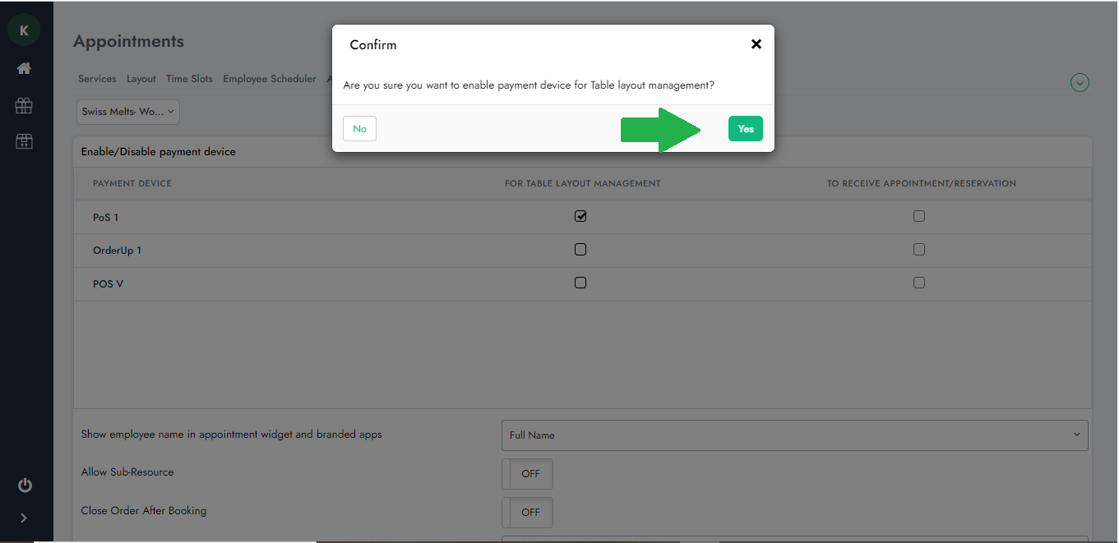Screen dimensions: 1119x543
Task: Switch to the Services tab
Action: (x=97, y=79)
